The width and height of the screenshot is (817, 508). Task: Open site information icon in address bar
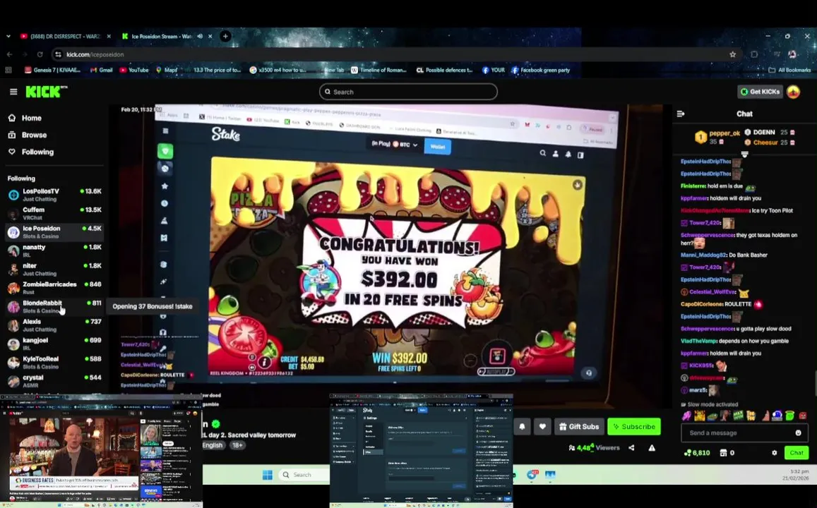pyautogui.click(x=59, y=54)
